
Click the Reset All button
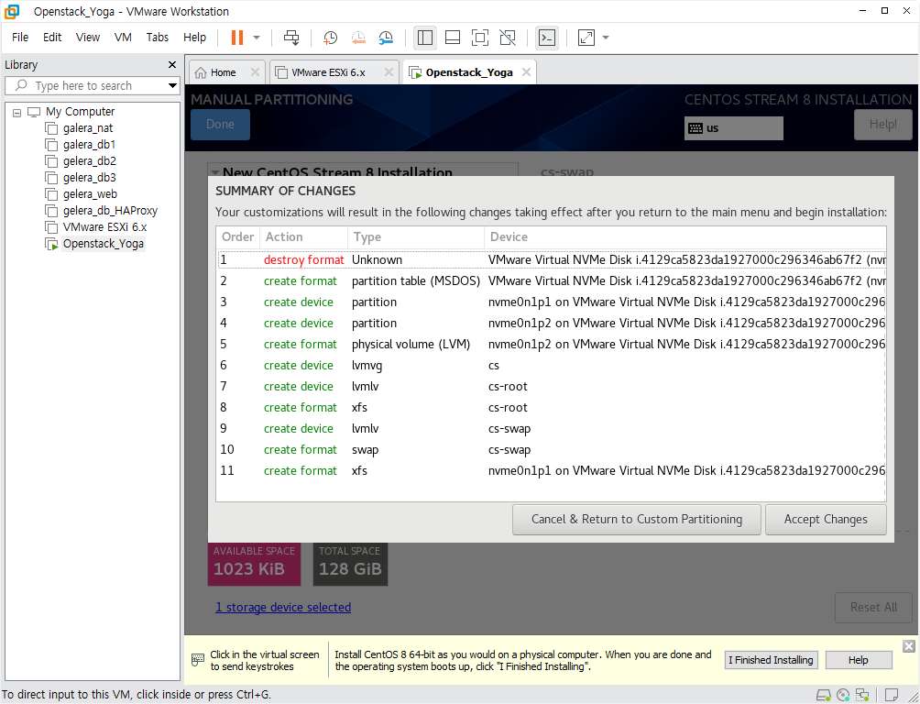click(x=873, y=607)
